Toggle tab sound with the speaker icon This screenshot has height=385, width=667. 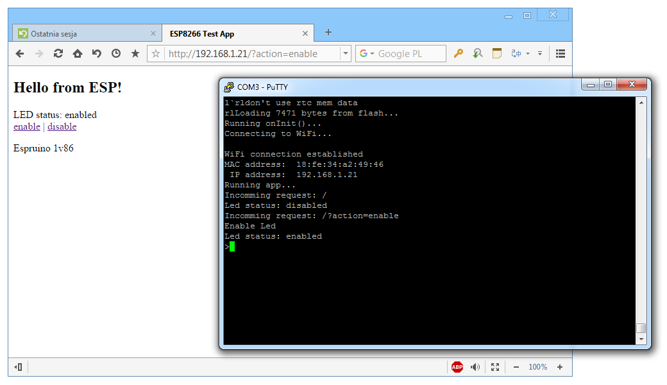475,367
